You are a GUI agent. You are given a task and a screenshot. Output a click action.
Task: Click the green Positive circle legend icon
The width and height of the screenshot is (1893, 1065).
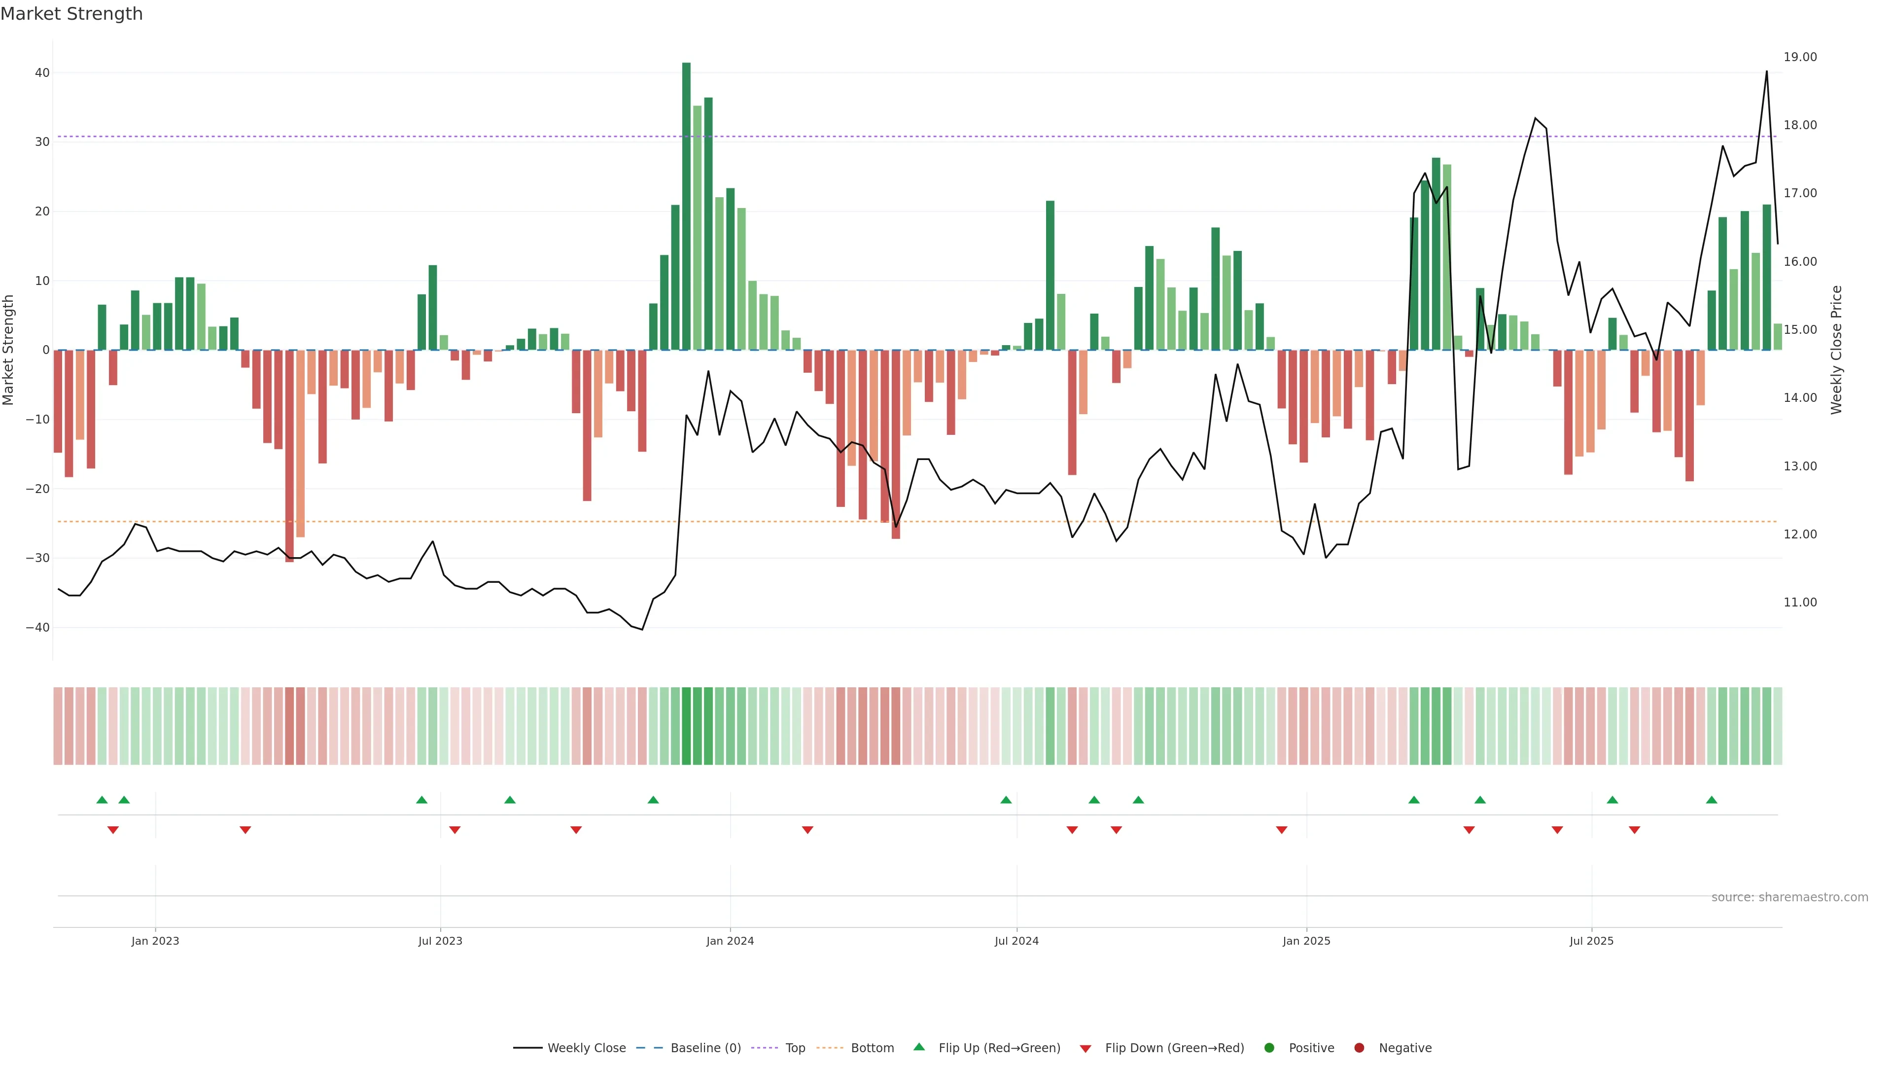1269,1048
